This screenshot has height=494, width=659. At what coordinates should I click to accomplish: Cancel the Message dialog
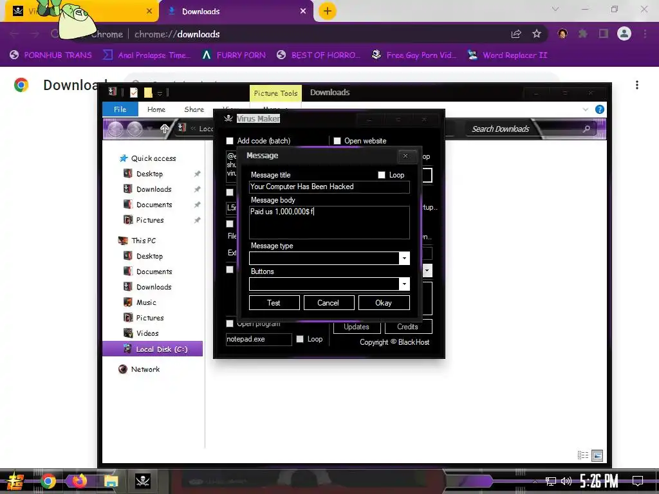329,302
